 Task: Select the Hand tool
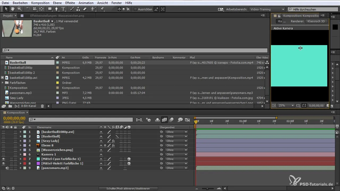pyautogui.click(x=13, y=9)
